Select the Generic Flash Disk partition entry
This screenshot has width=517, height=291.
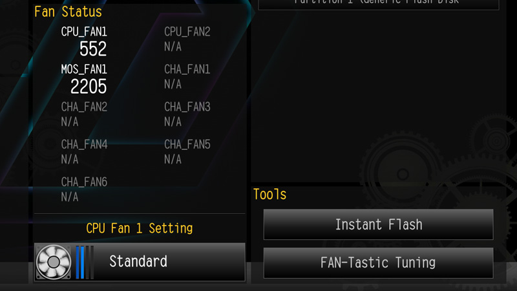point(379,3)
